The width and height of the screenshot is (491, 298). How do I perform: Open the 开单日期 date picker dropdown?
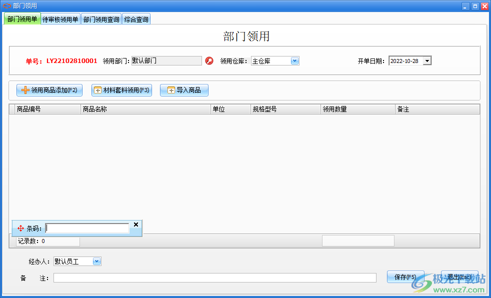tap(427, 60)
